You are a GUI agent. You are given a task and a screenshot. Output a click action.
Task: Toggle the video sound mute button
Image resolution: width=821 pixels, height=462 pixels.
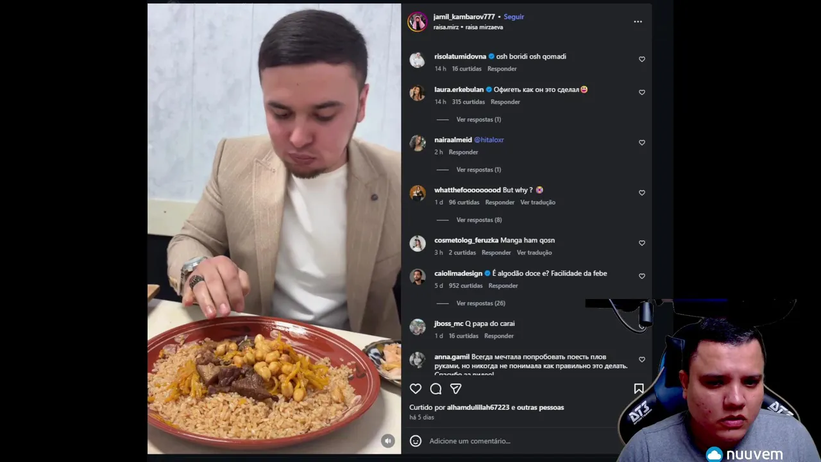(387, 441)
